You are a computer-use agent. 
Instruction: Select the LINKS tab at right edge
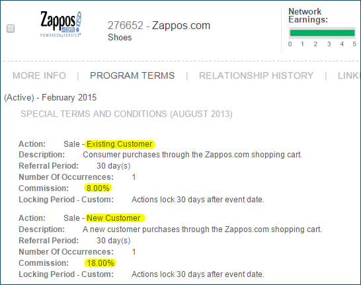pyautogui.click(x=349, y=75)
